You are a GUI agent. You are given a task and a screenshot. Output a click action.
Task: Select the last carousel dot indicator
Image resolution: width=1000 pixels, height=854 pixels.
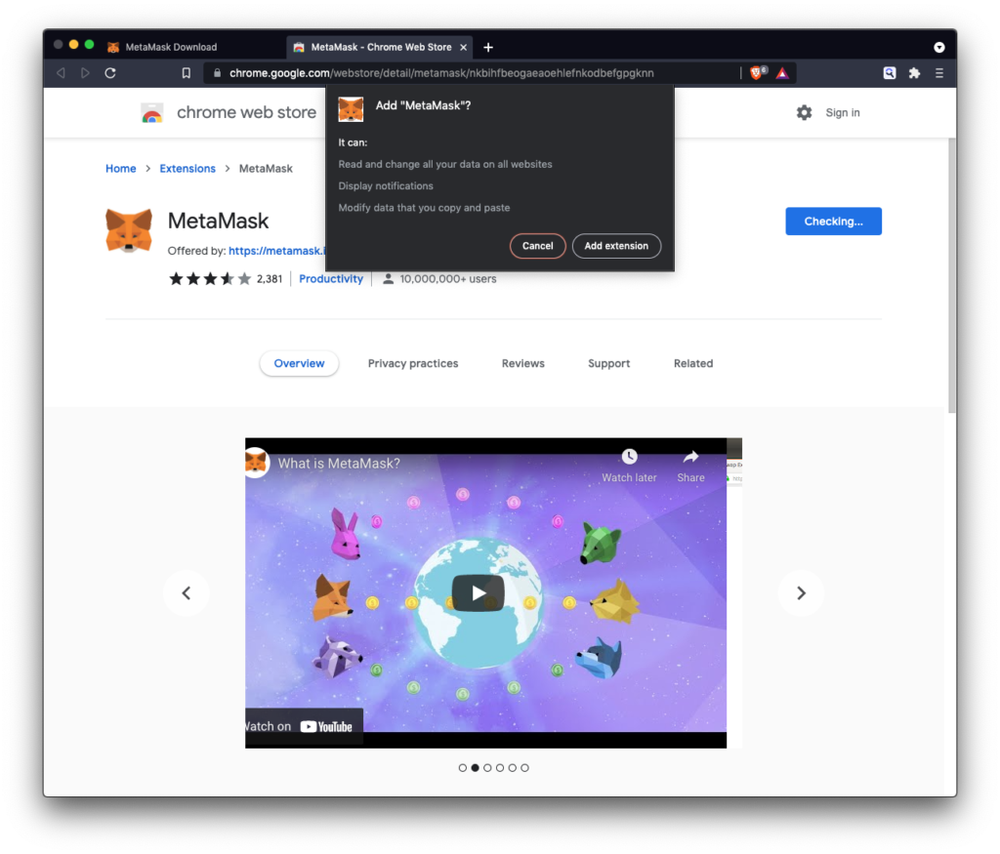pyautogui.click(x=524, y=768)
